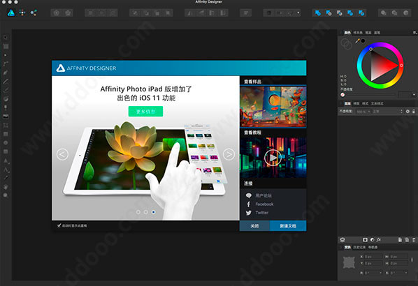Open the shear S field dropdown

[406, 273]
